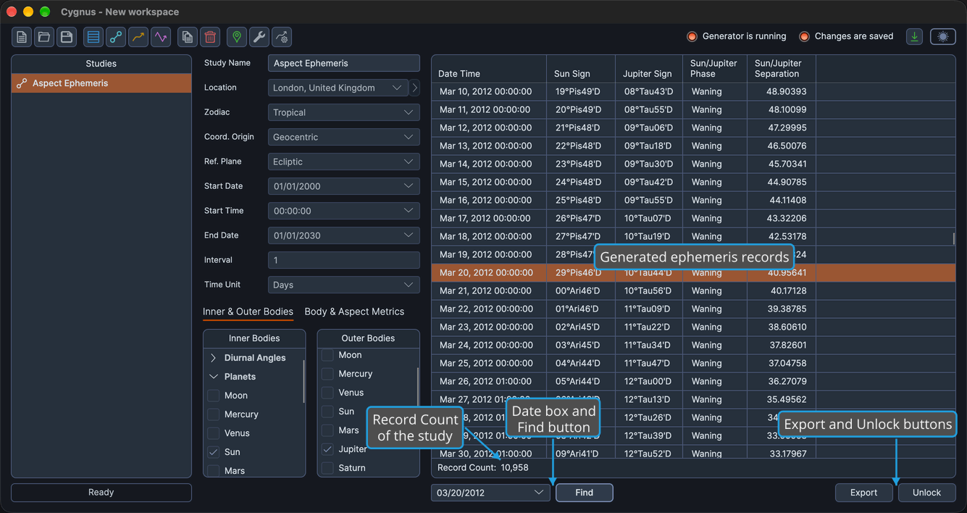The image size is (967, 513).
Task: Click the orange trend arrow icon
Action: [x=138, y=37]
